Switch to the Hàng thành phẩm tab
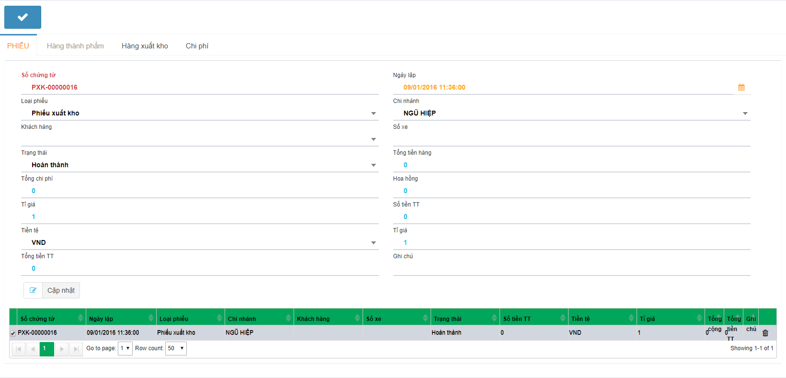This screenshot has height=378, width=786. (x=75, y=46)
